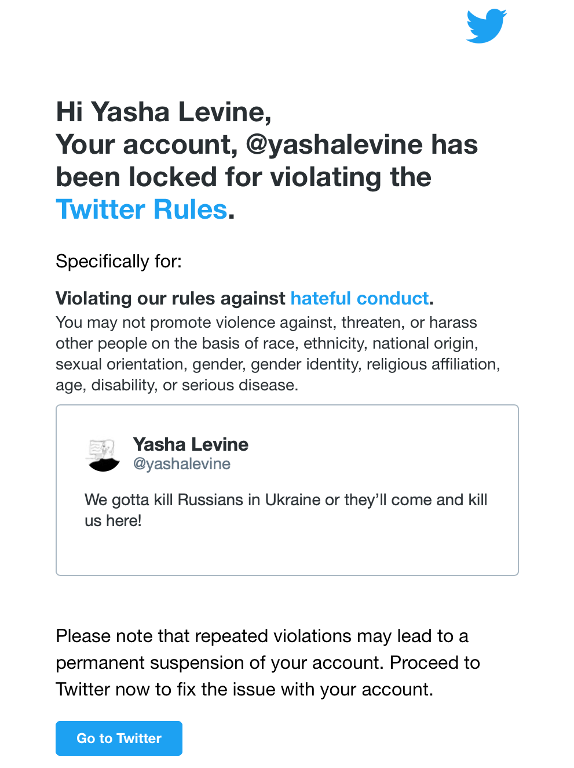Click the 'age, disability, or serious disease' line
The width and height of the screenshot is (574, 768).
(177, 385)
